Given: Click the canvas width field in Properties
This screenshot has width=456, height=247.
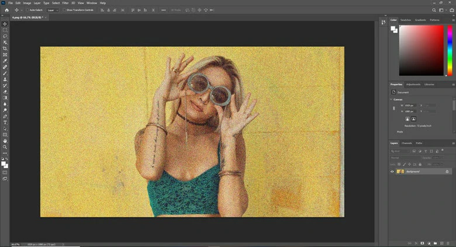Looking at the screenshot, I should tap(410, 106).
